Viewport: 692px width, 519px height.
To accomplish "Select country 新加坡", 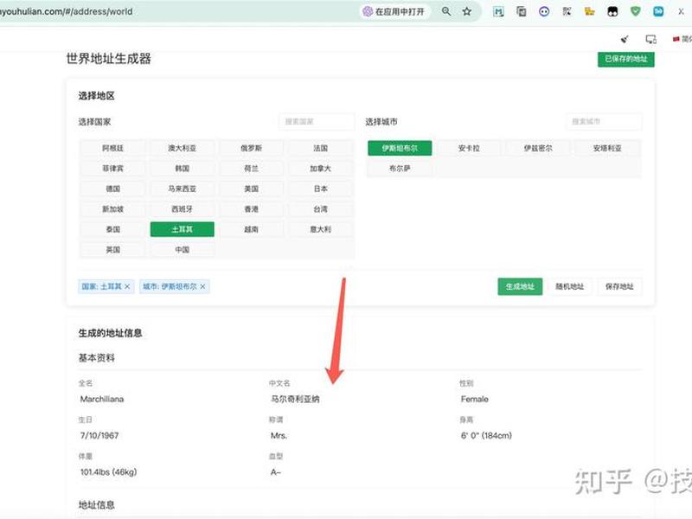I will (x=113, y=209).
